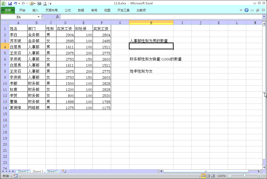Switch to the 视图 ribbon tab
This screenshot has height=179, width=267.
(107, 10)
